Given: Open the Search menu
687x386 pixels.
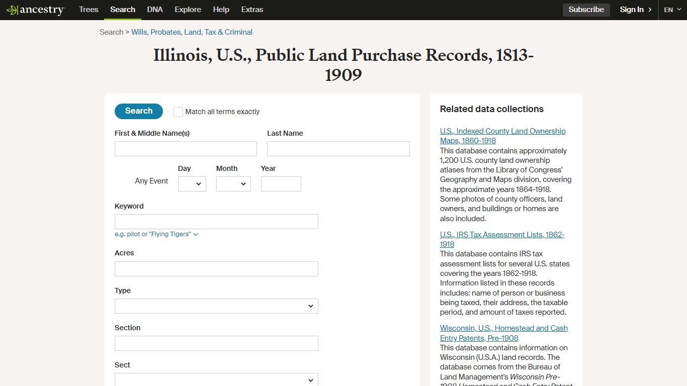Looking at the screenshot, I should point(123,10).
